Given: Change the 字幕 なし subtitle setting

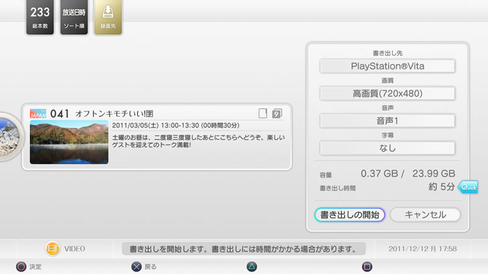Looking at the screenshot, I should click(x=387, y=147).
